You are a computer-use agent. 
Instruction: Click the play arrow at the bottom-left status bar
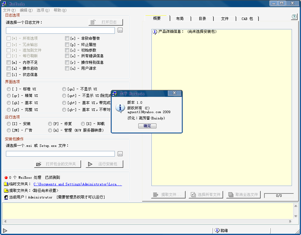coord(5,231)
